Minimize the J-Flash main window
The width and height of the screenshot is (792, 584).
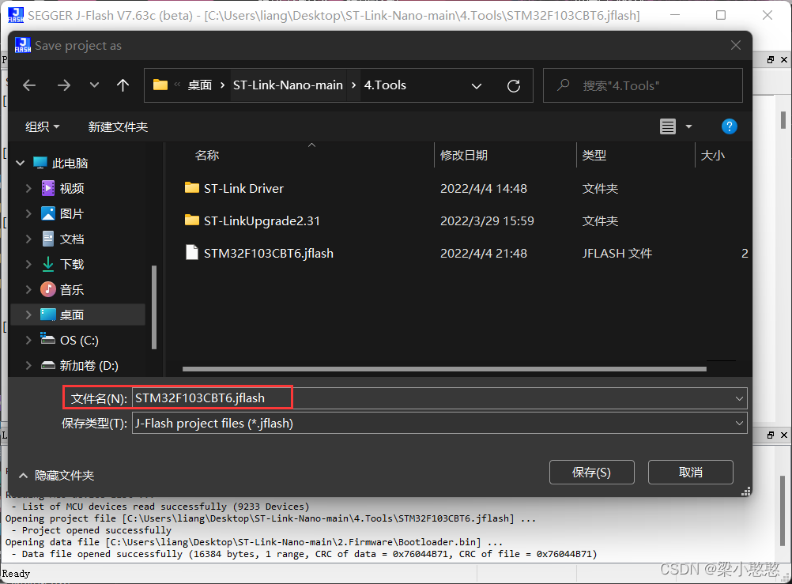point(675,15)
